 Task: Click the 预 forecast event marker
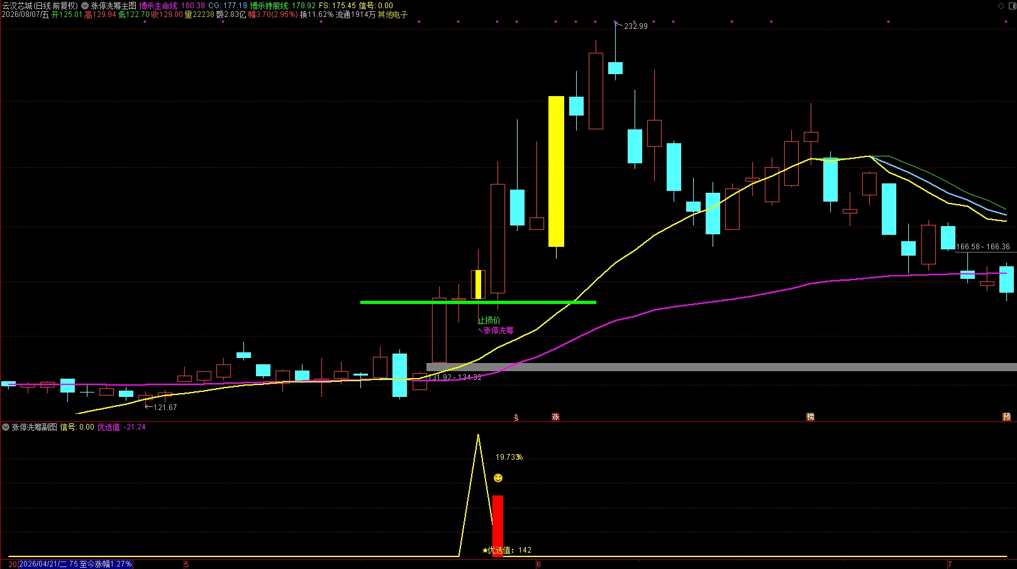1006,417
